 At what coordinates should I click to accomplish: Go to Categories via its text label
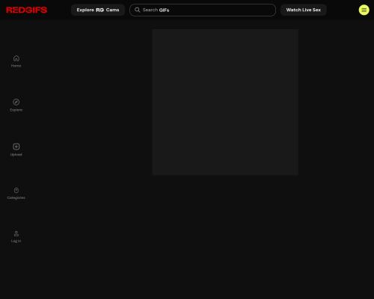tap(16, 198)
